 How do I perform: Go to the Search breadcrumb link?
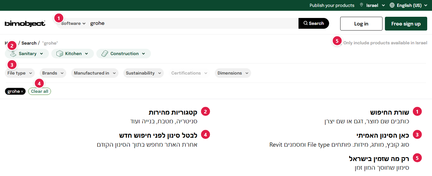pyautogui.click(x=29, y=43)
